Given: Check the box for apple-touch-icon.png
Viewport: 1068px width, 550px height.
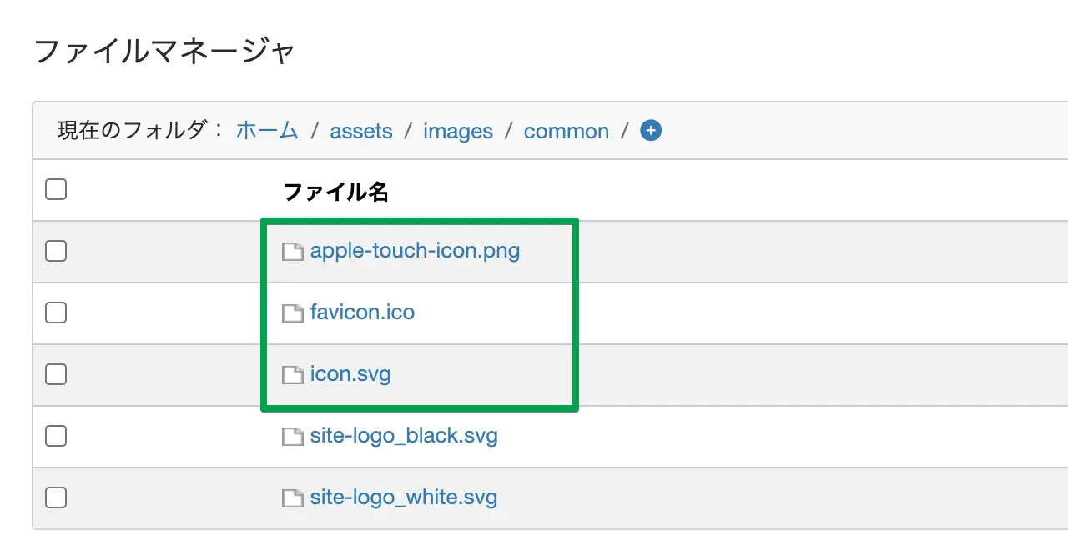Looking at the screenshot, I should click(56, 251).
